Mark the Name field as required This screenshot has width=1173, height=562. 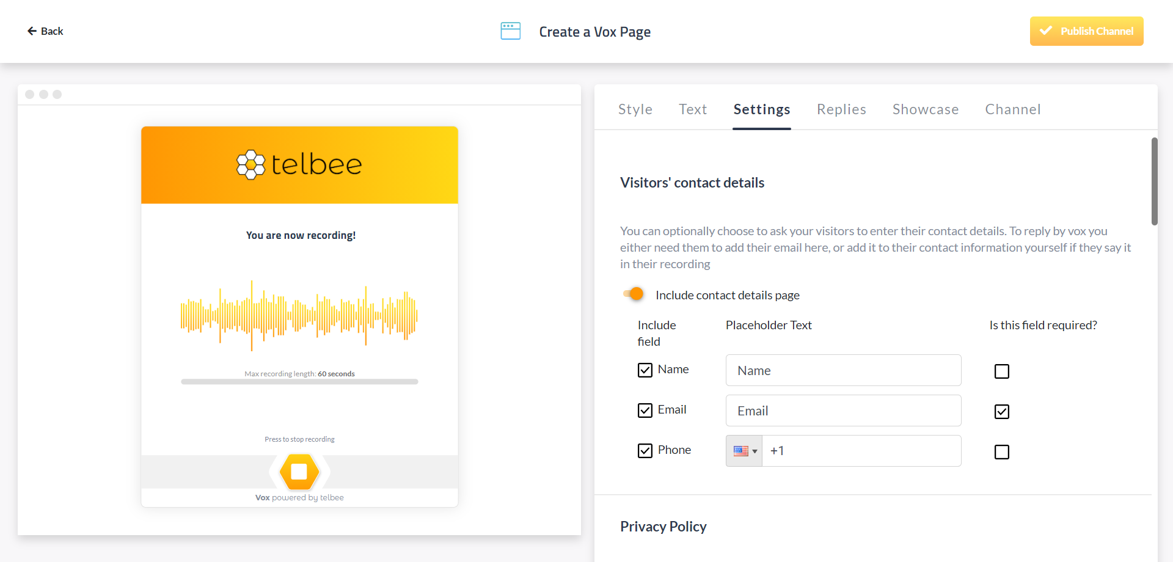tap(1002, 371)
